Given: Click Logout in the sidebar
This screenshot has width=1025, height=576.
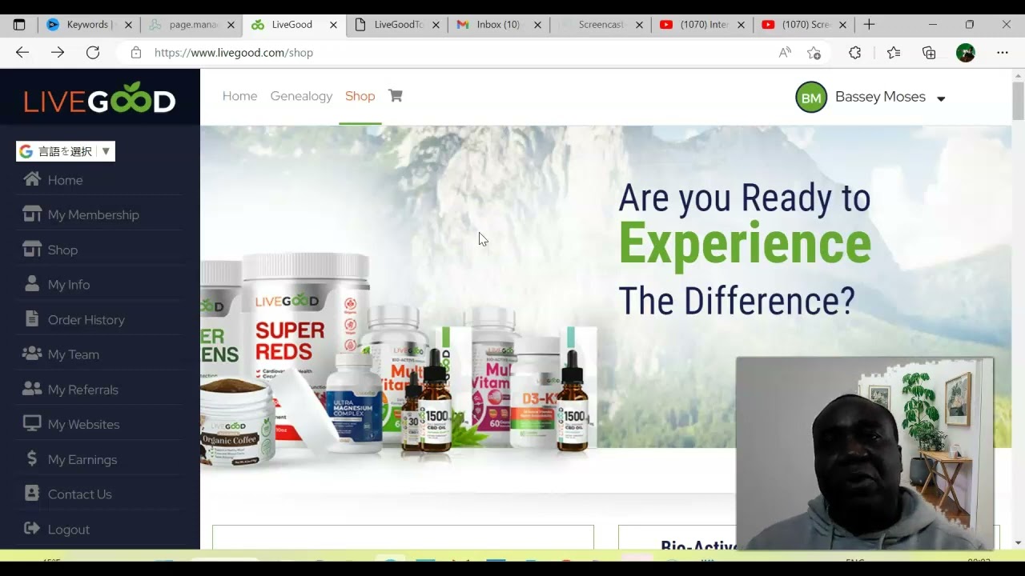Looking at the screenshot, I should 68,530.
